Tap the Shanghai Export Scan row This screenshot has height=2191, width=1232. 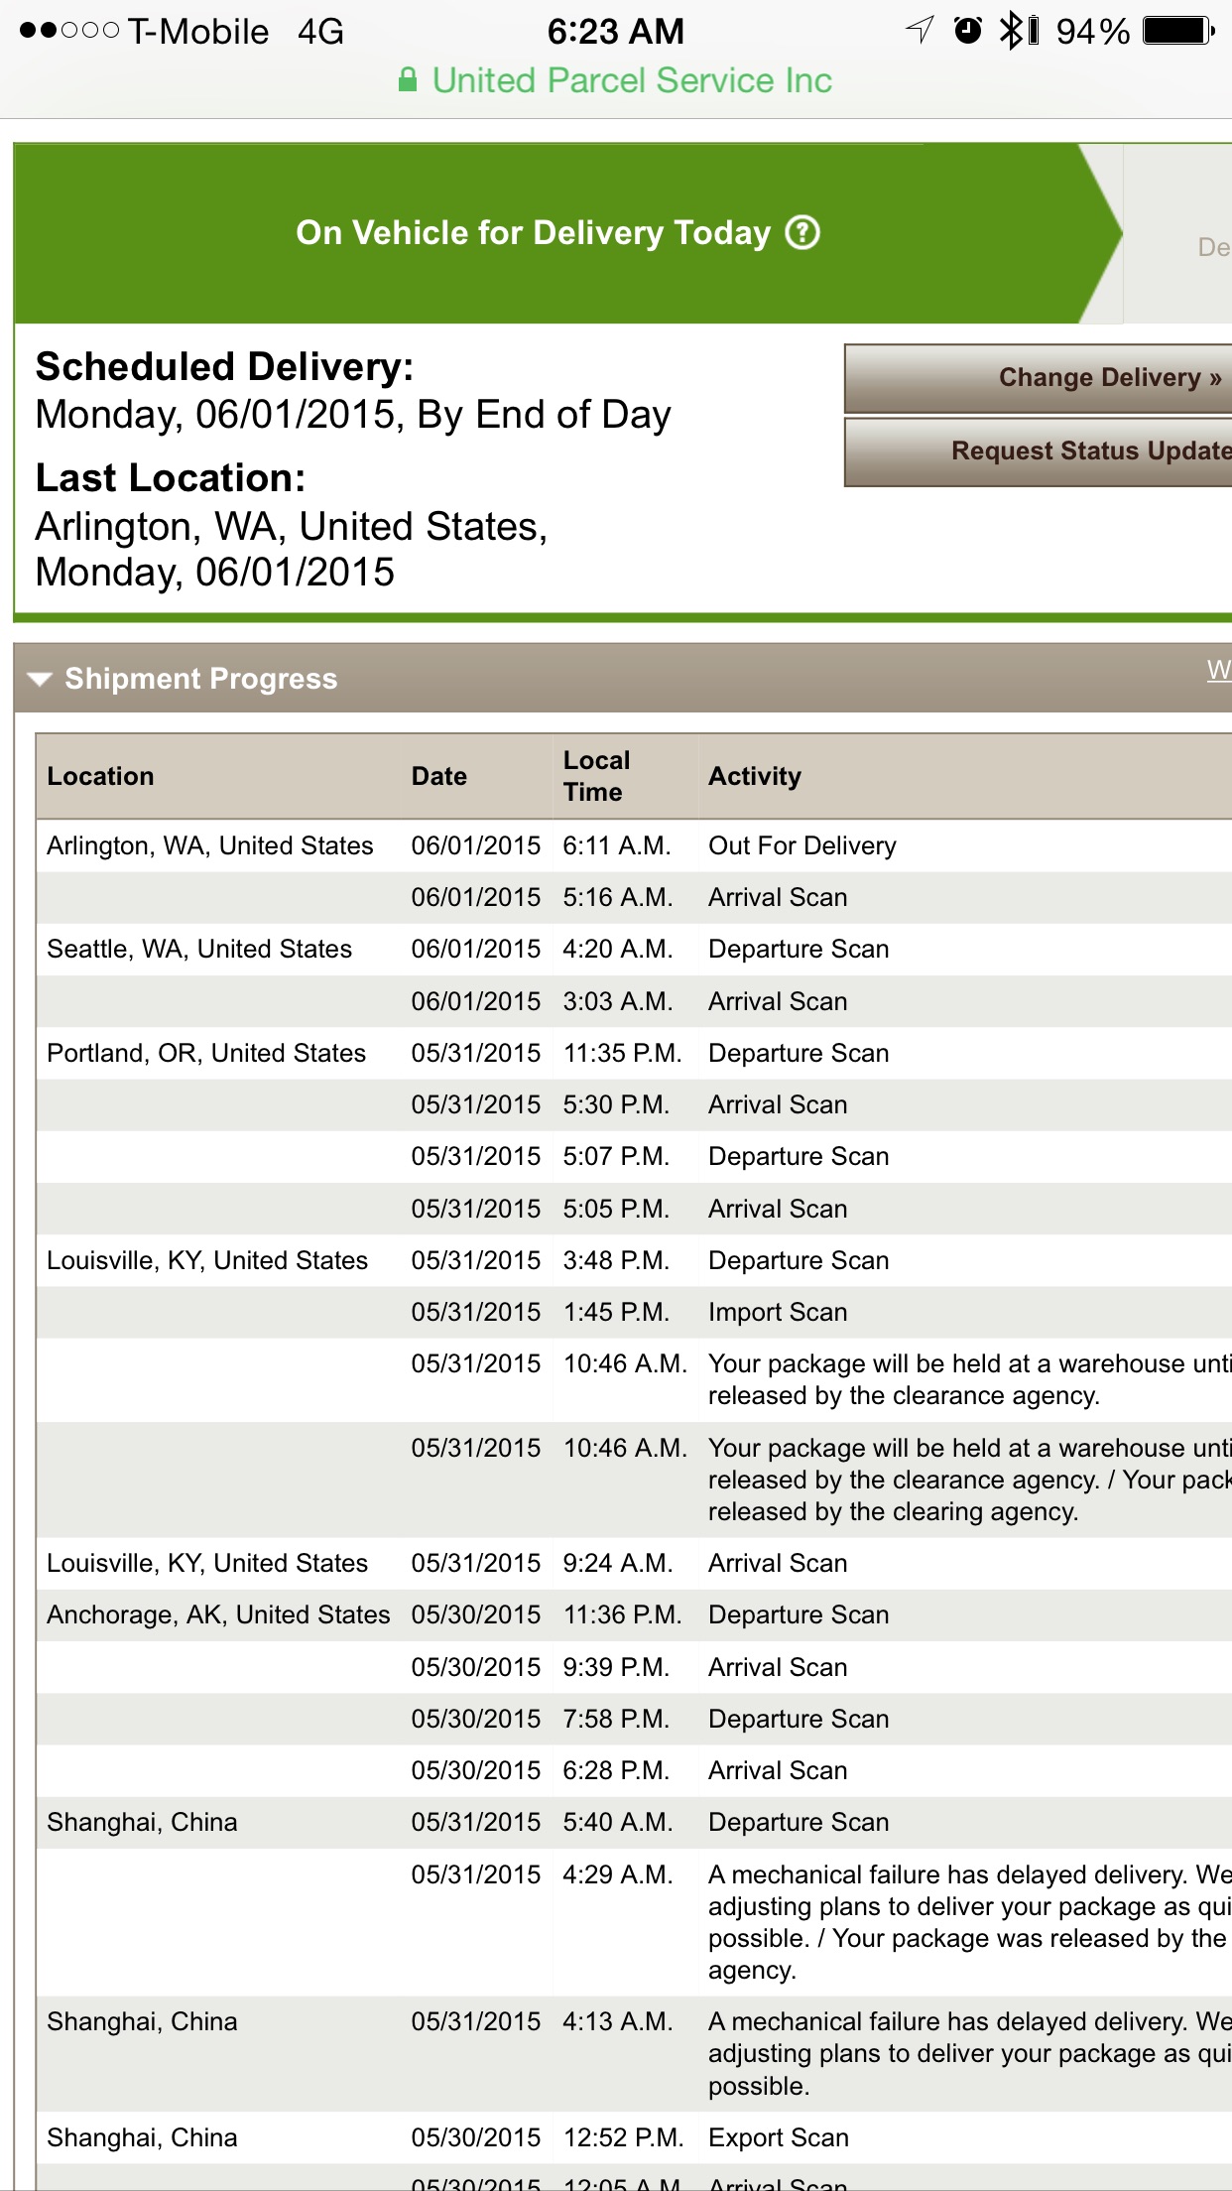point(635,2137)
